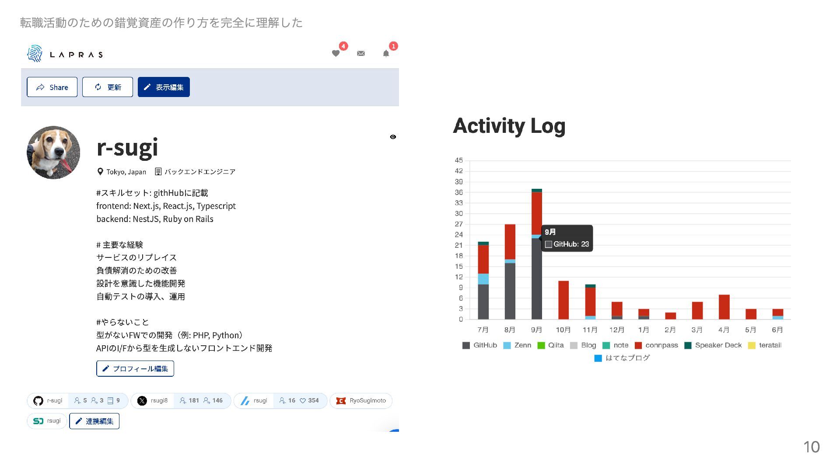
Task: Toggle Speaker Deck legend item
Action: pyautogui.click(x=713, y=345)
